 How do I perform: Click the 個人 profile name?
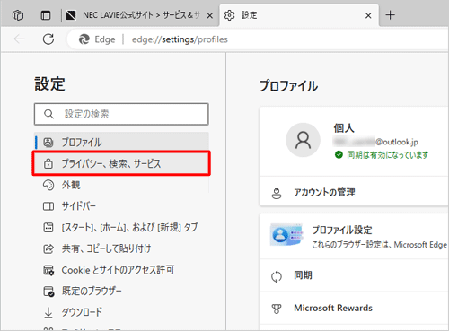pyautogui.click(x=344, y=128)
